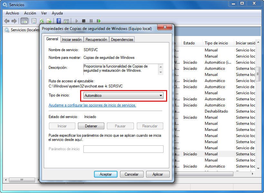Switch to the General tab
This screenshot has height=193, width=264.
[52, 39]
